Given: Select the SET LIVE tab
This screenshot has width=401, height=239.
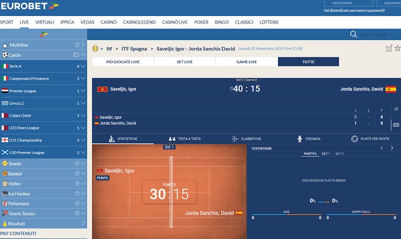Looking at the screenshot, I should click(x=184, y=62).
